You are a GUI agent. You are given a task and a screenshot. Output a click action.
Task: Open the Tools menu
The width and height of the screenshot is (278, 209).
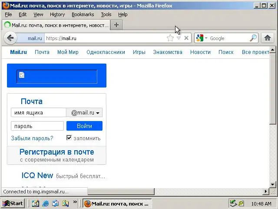(x=106, y=14)
